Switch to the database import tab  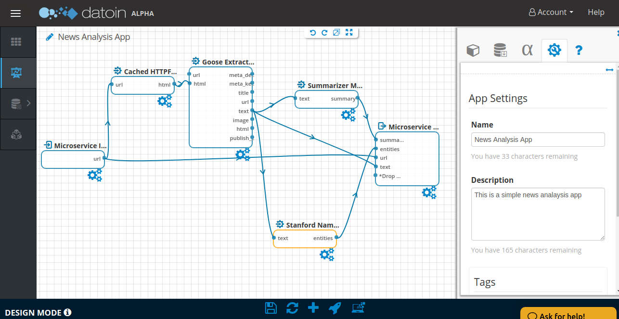[500, 50]
